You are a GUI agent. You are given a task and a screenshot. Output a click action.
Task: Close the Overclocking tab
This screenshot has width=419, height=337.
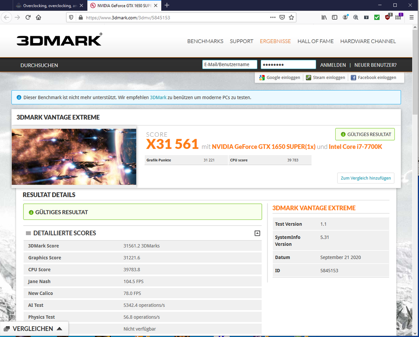(x=81, y=6)
